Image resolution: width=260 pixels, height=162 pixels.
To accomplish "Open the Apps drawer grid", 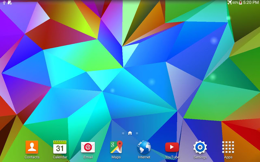I will (228, 147).
